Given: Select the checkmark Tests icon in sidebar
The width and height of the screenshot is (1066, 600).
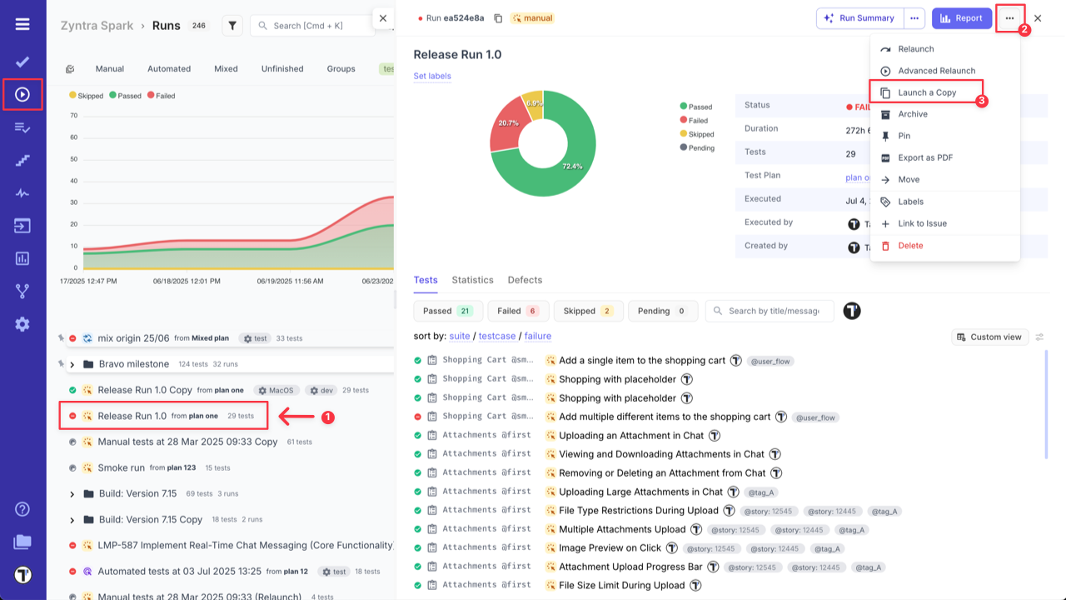Looking at the screenshot, I should pos(22,60).
